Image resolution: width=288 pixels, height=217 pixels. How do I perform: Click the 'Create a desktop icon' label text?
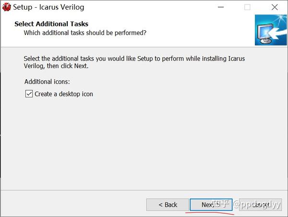pos(64,94)
